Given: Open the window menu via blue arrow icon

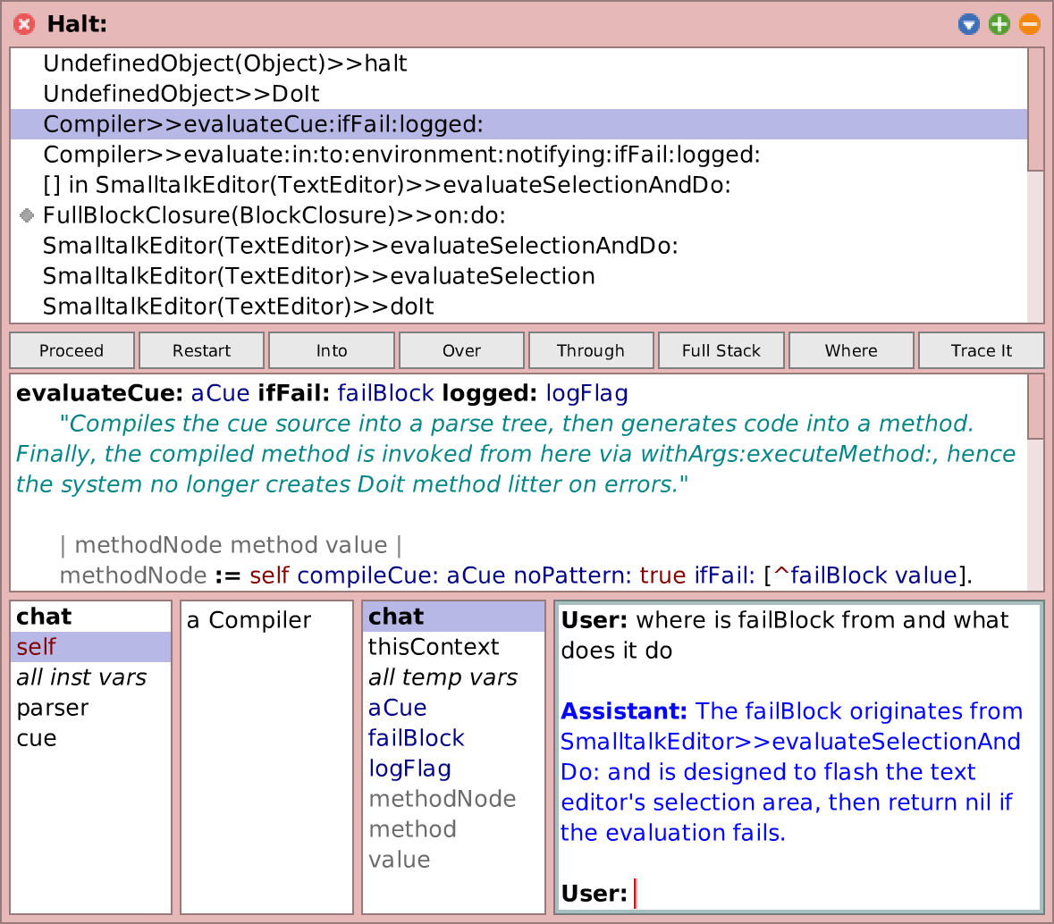Looking at the screenshot, I should tap(968, 24).
